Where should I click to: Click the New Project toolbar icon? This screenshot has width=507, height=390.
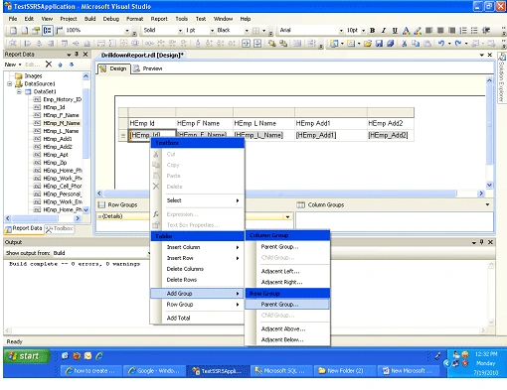[334, 43]
